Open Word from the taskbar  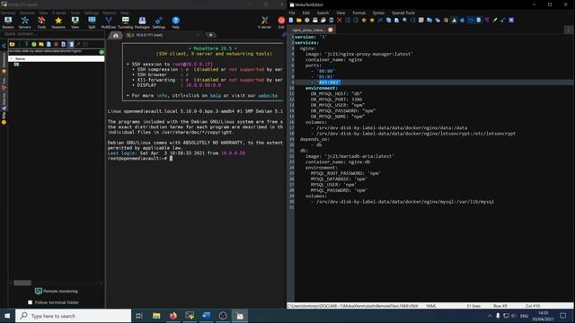point(206,316)
